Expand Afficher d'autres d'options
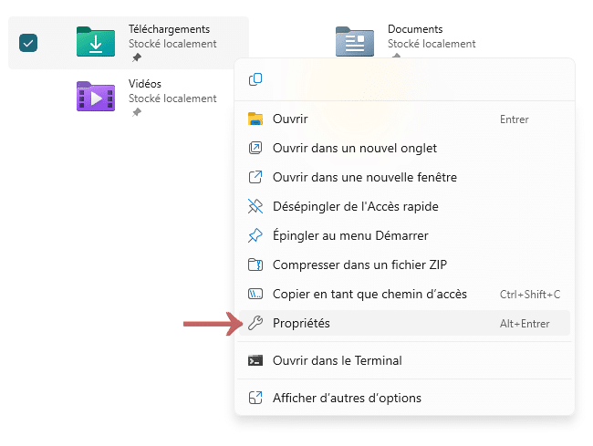593x446 pixels. [x=347, y=398]
